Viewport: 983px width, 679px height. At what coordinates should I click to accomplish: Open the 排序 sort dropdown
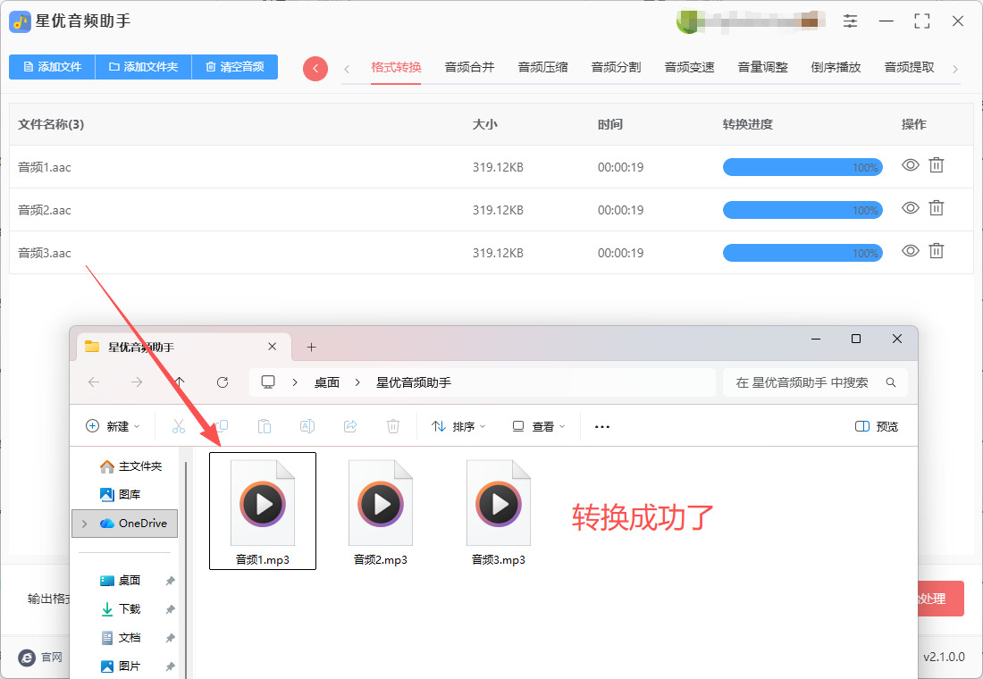[459, 426]
